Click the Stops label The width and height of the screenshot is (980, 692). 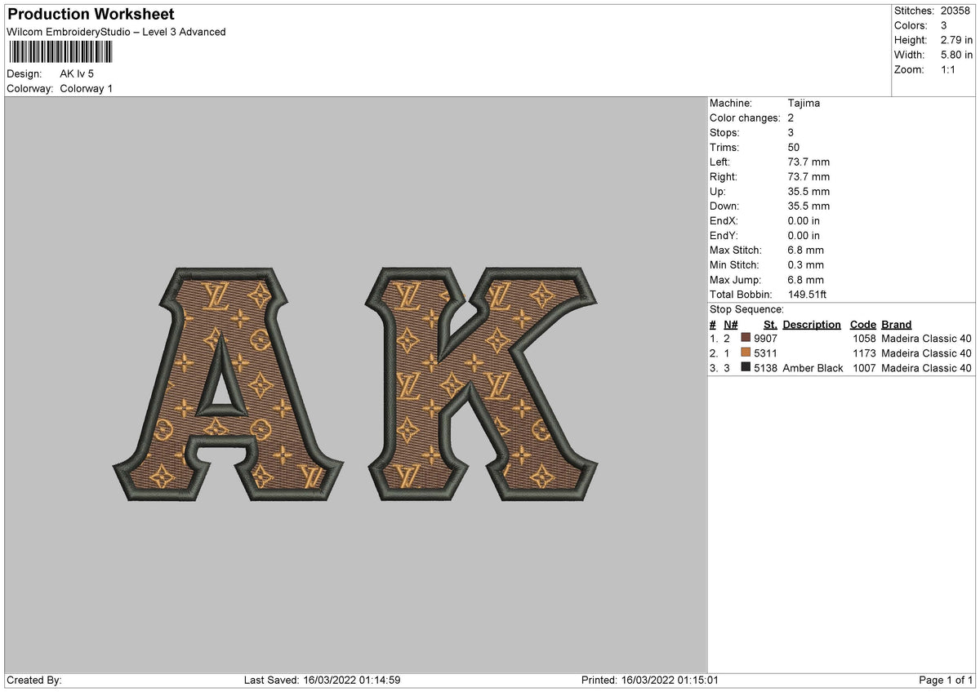(x=724, y=133)
